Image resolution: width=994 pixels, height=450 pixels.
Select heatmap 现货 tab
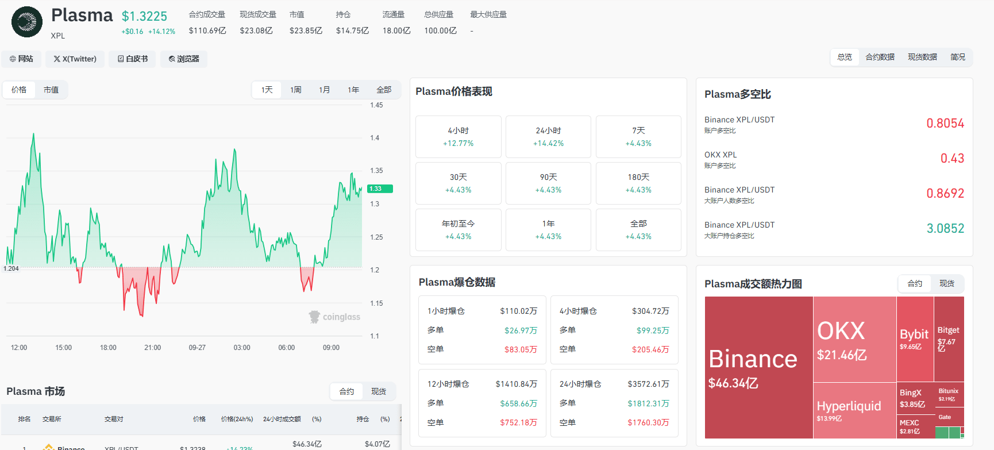(x=947, y=283)
